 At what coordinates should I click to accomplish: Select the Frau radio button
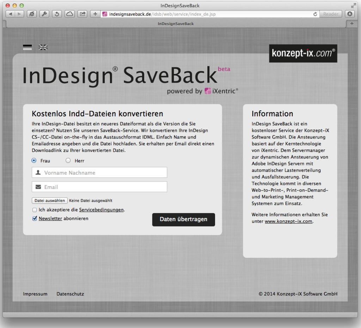(x=34, y=160)
